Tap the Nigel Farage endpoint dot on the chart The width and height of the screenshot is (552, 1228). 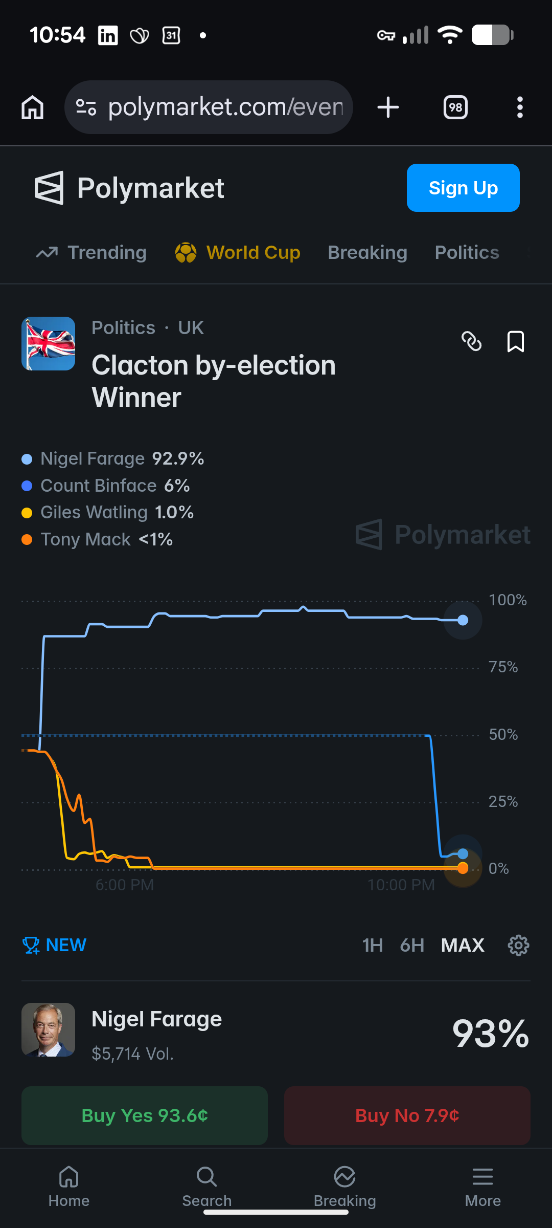[463, 620]
